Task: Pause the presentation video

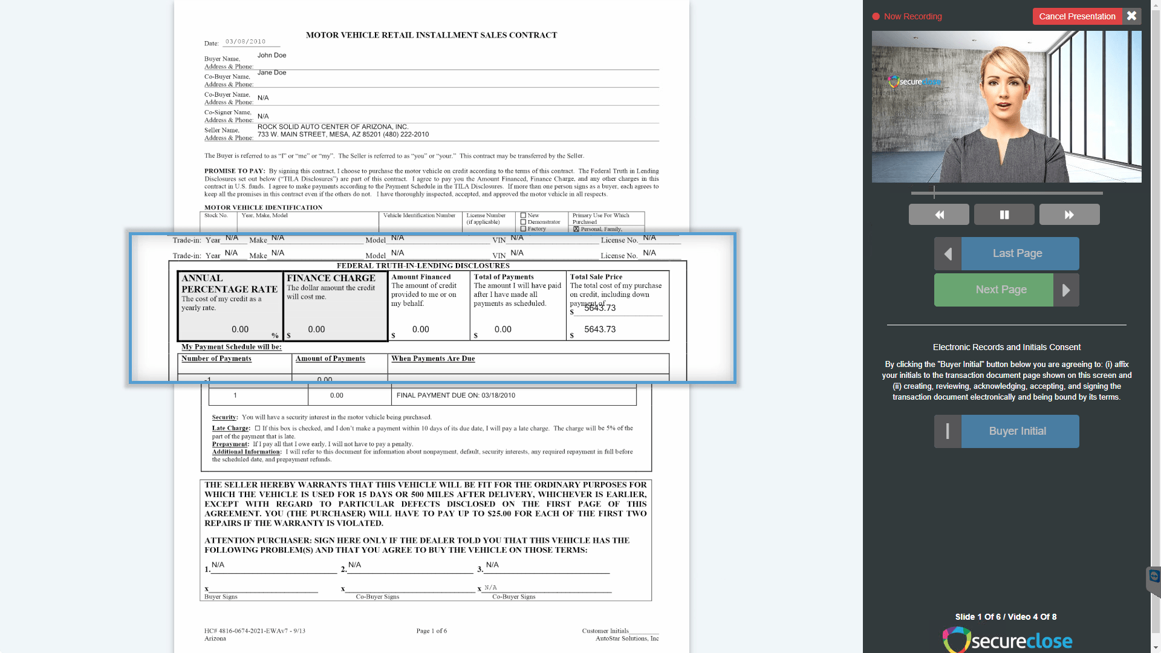Action: [1004, 214]
